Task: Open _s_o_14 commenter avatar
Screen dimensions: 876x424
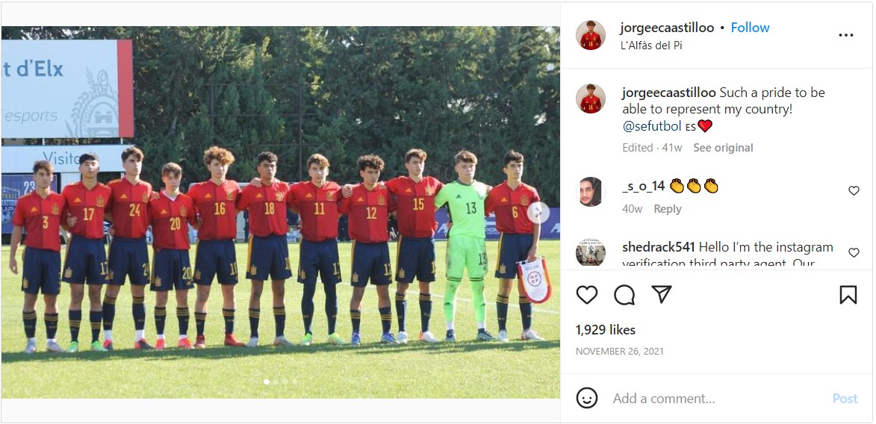Action: pyautogui.click(x=591, y=192)
